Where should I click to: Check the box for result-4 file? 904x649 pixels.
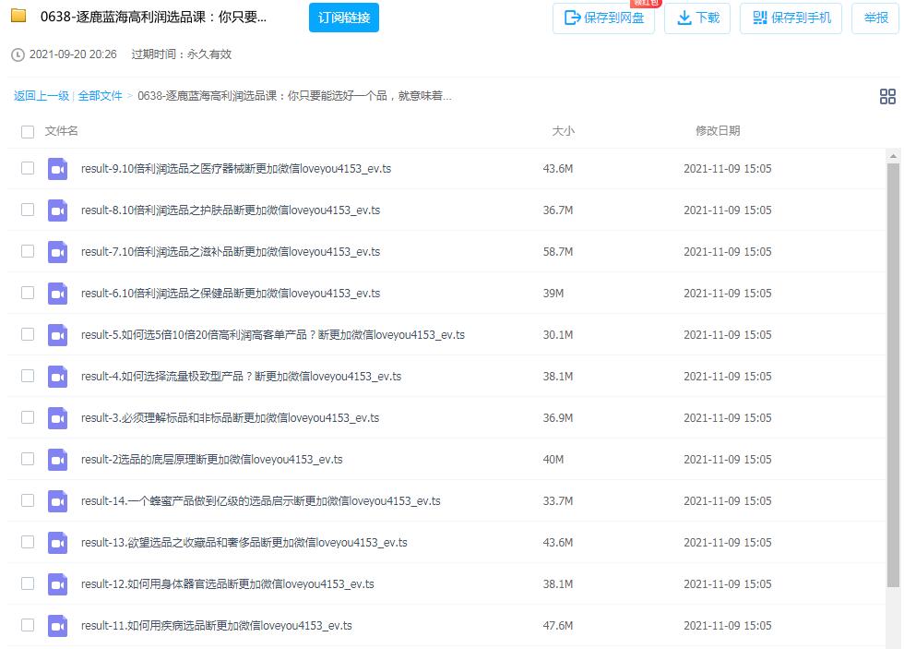click(28, 376)
